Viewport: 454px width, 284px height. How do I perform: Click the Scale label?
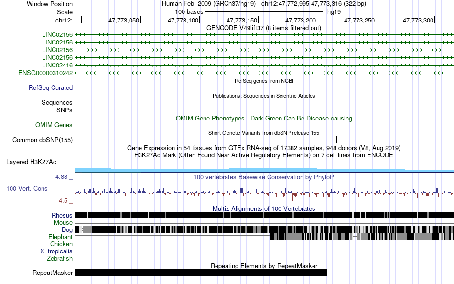65,12
